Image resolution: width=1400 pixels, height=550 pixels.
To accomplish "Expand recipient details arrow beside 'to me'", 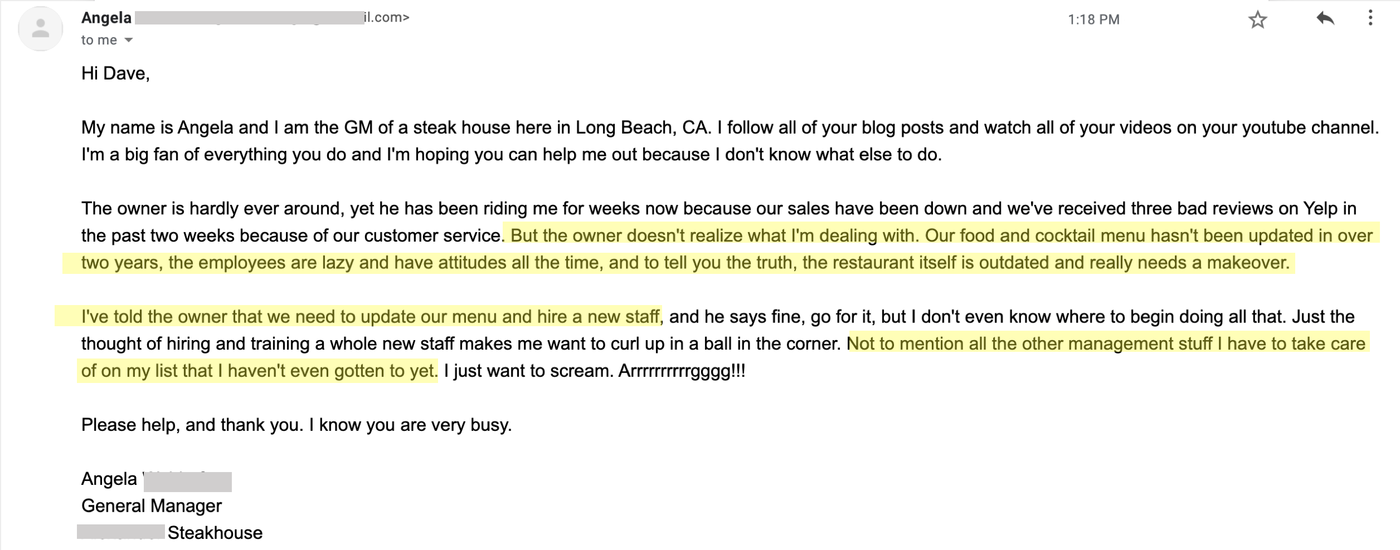I will [x=129, y=40].
